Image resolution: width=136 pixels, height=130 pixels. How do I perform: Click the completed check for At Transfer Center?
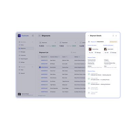pos(89,79)
